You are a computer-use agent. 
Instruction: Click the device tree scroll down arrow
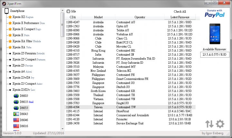(x=63, y=129)
